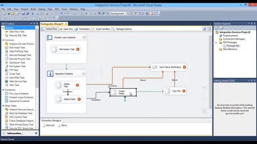Click the fit-to-view button below zoom slider
The image size is (257, 144).
[204, 111]
